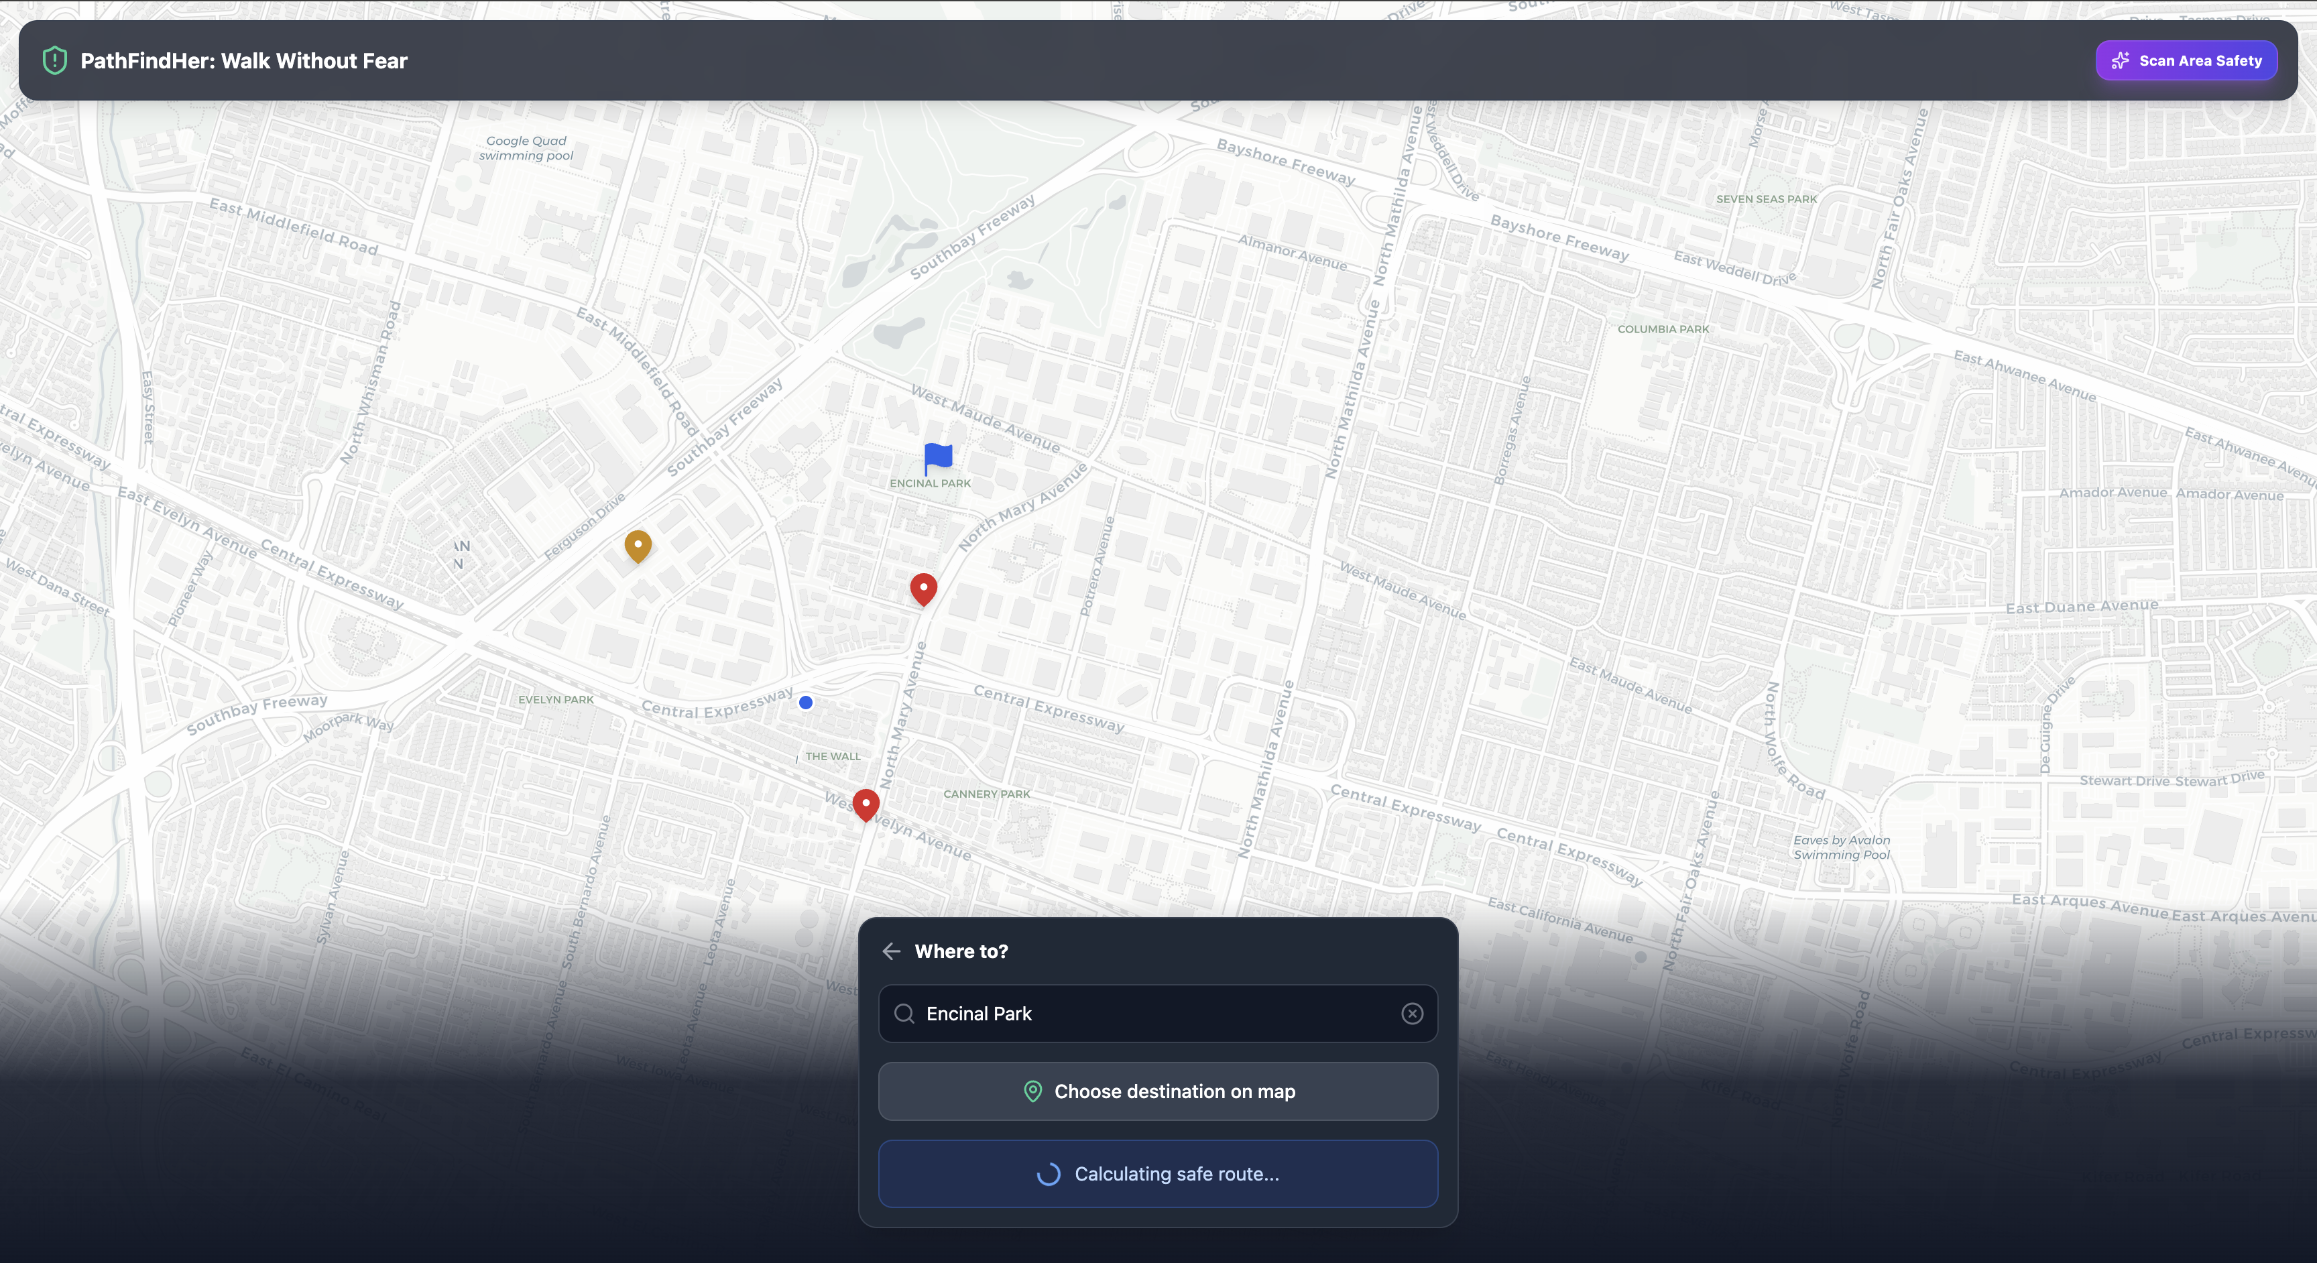Viewport: 2317px width, 1263px height.
Task: Click the shield logo icon in header
Action: 55,60
